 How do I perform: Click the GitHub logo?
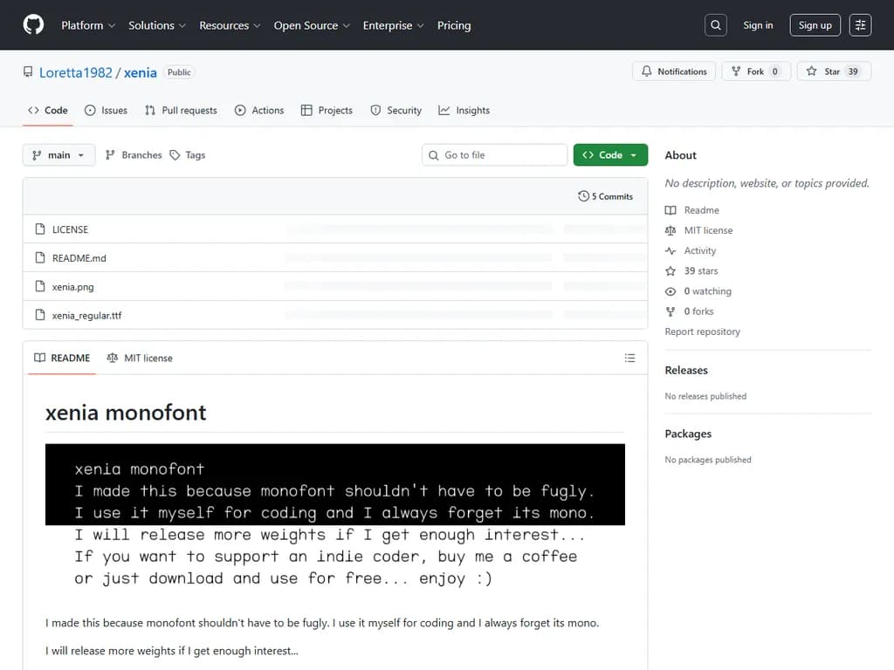(x=33, y=24)
